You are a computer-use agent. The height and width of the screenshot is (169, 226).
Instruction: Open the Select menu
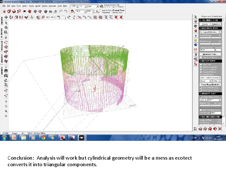[x=25, y=6]
